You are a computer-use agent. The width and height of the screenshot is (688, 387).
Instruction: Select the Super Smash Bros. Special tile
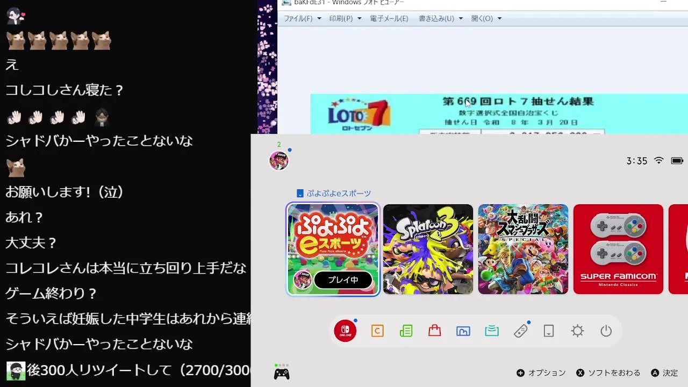coord(523,249)
